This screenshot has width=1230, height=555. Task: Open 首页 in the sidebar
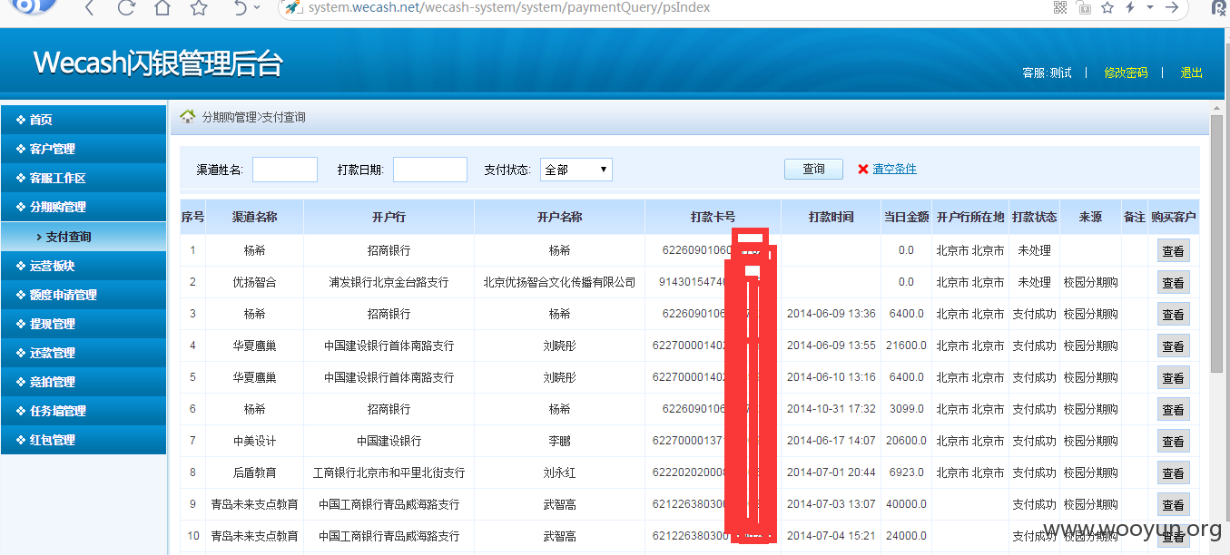(84, 120)
